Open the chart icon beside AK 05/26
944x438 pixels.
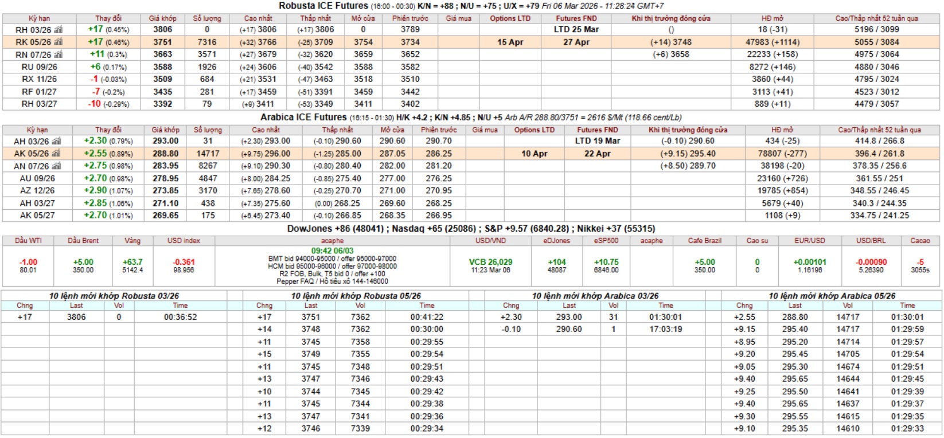tap(56, 154)
